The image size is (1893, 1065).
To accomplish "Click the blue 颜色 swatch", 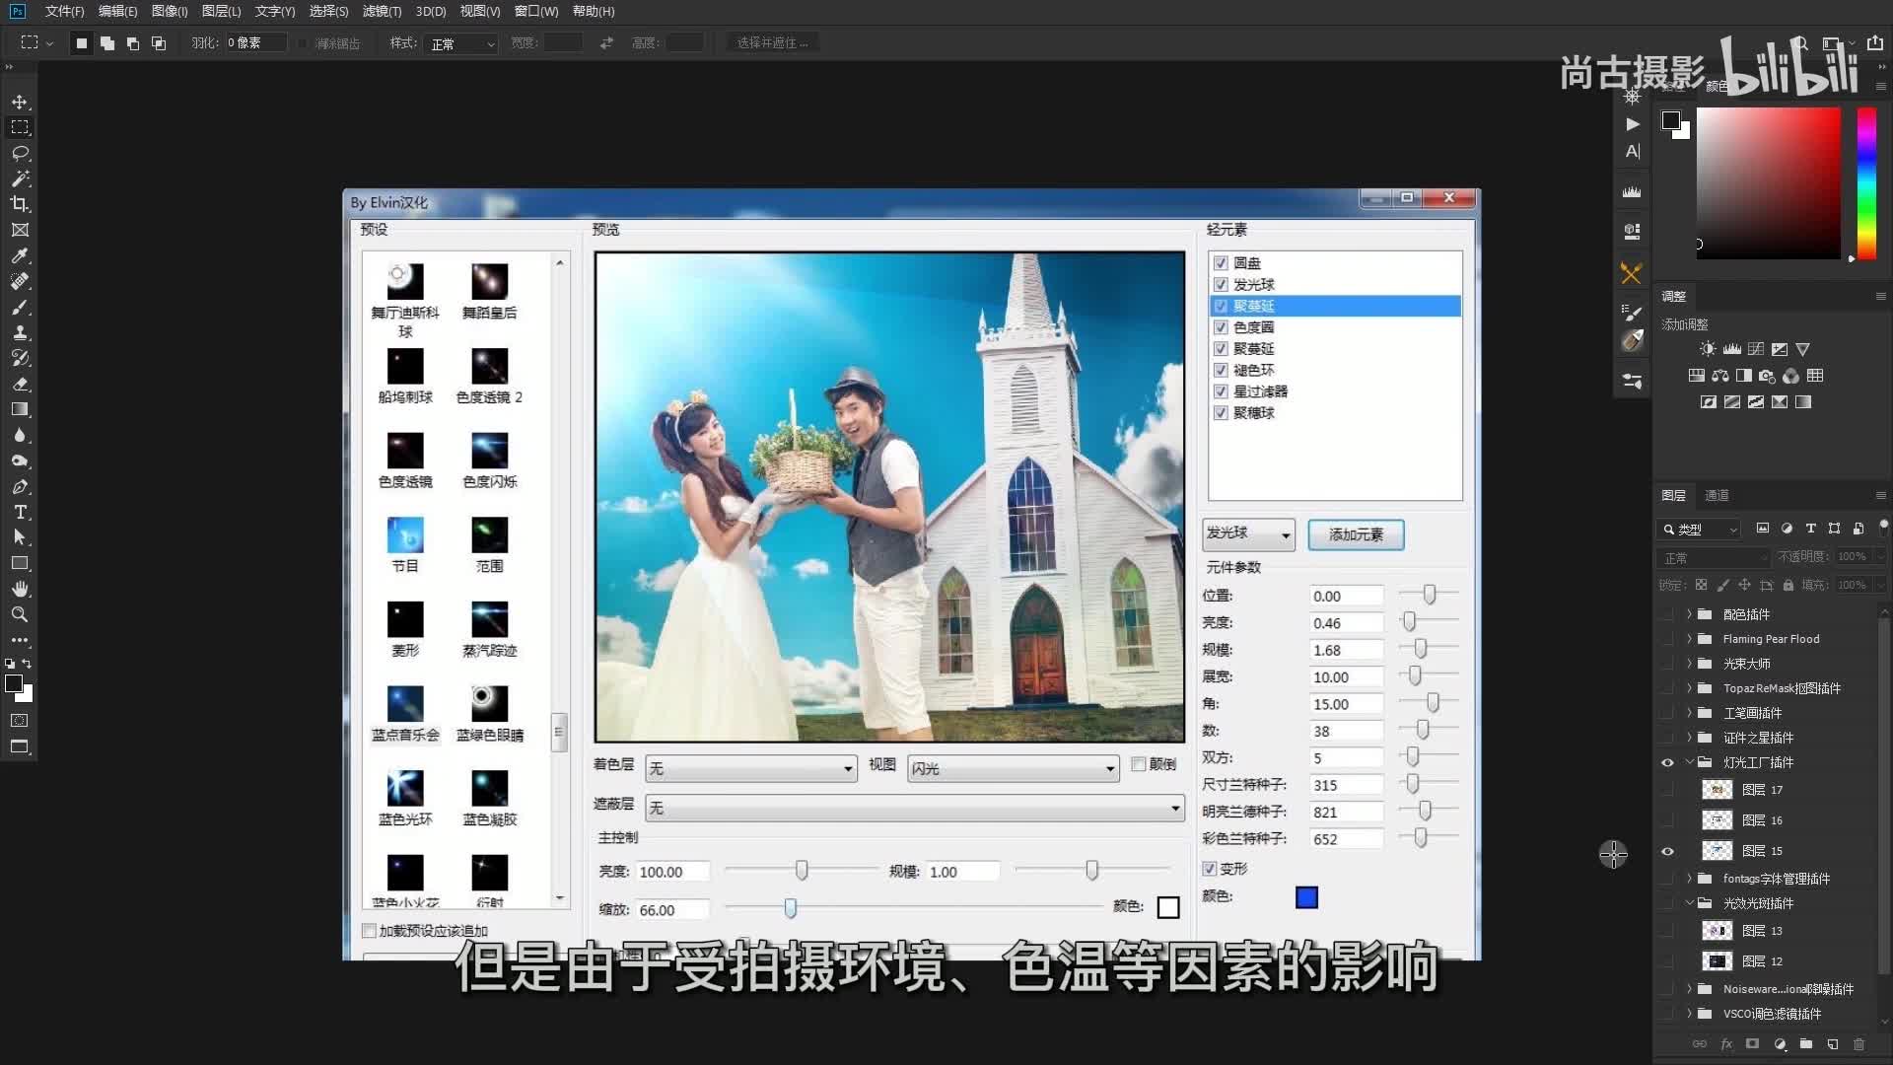I will (1306, 897).
